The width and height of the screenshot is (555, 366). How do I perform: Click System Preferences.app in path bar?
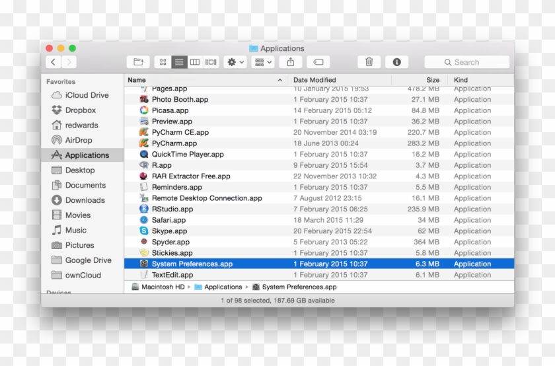coord(295,287)
